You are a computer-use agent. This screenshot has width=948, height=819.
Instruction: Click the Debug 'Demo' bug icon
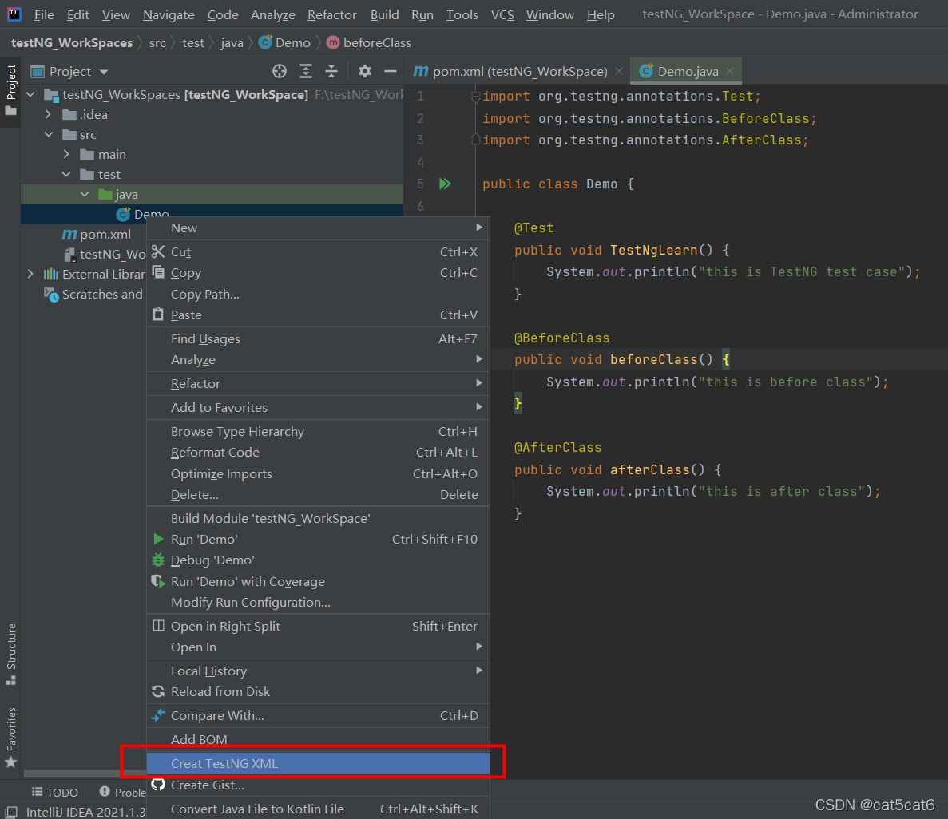coord(158,560)
